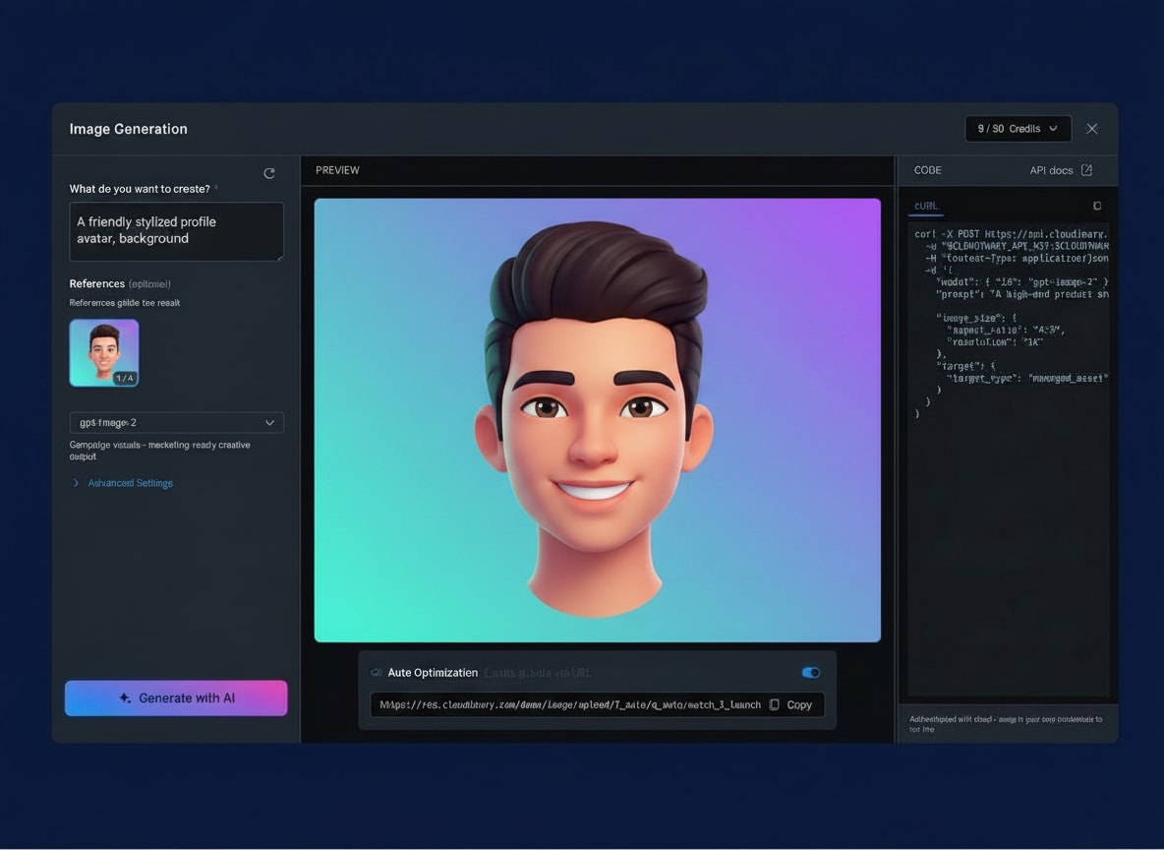Screen dimensions: 1164x850
Task: Toggle the Auto Optimization switch
Action: [811, 672]
